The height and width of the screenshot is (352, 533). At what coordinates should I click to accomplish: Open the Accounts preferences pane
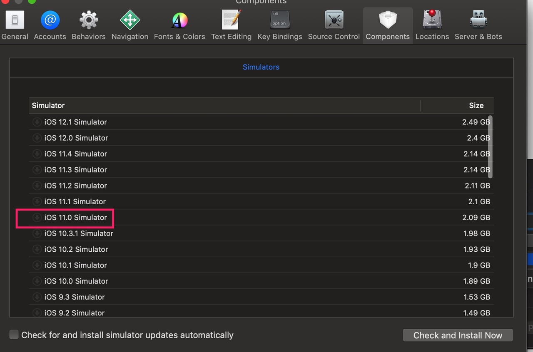pos(50,25)
